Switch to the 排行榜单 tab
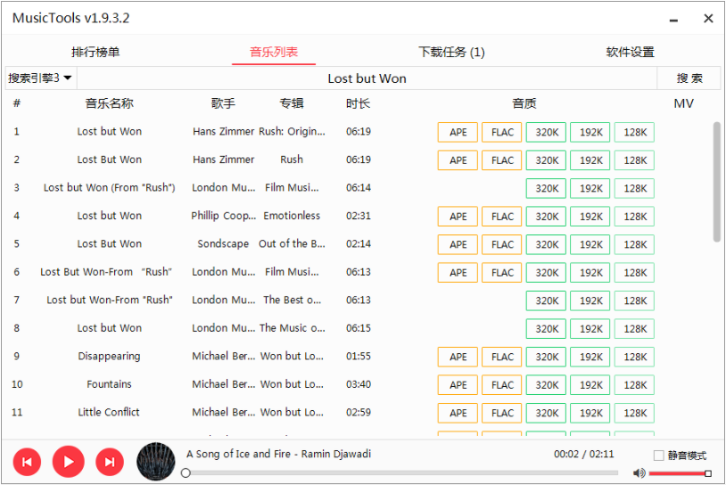 click(95, 52)
